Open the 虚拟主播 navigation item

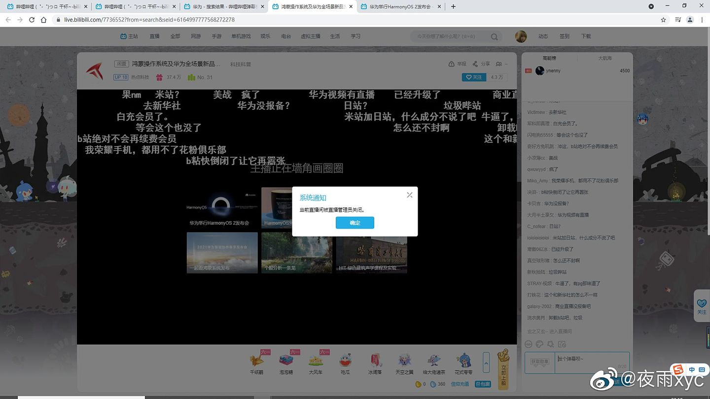point(311,36)
